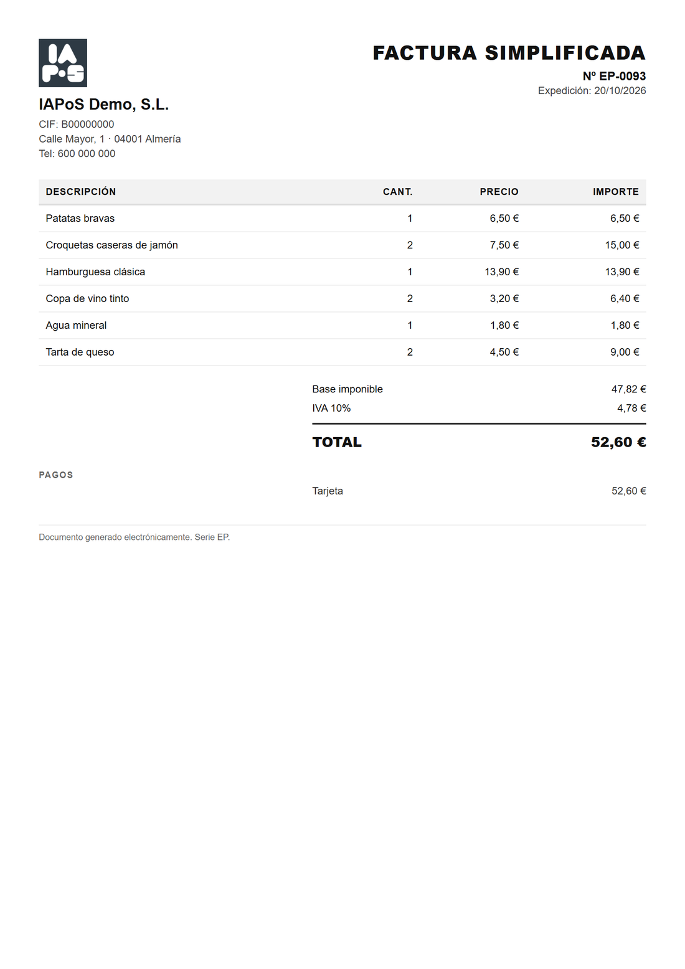Click the 9,00 € importe amount

[x=625, y=352]
